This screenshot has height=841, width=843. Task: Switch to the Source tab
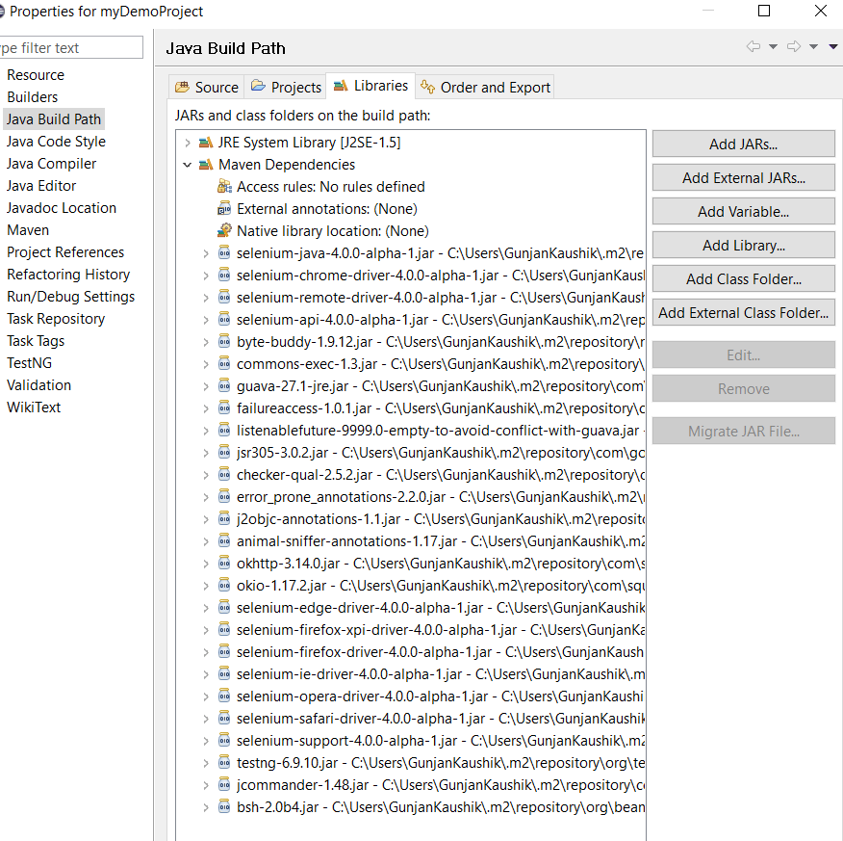206,87
